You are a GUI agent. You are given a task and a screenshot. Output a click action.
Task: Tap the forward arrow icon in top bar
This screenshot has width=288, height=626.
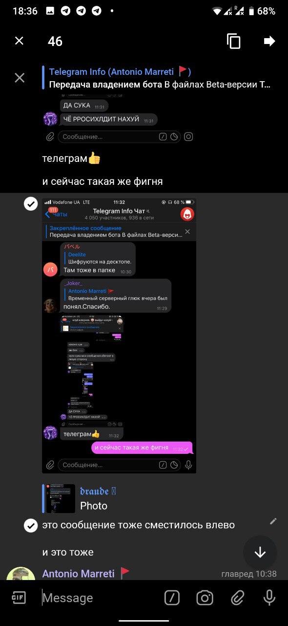269,41
